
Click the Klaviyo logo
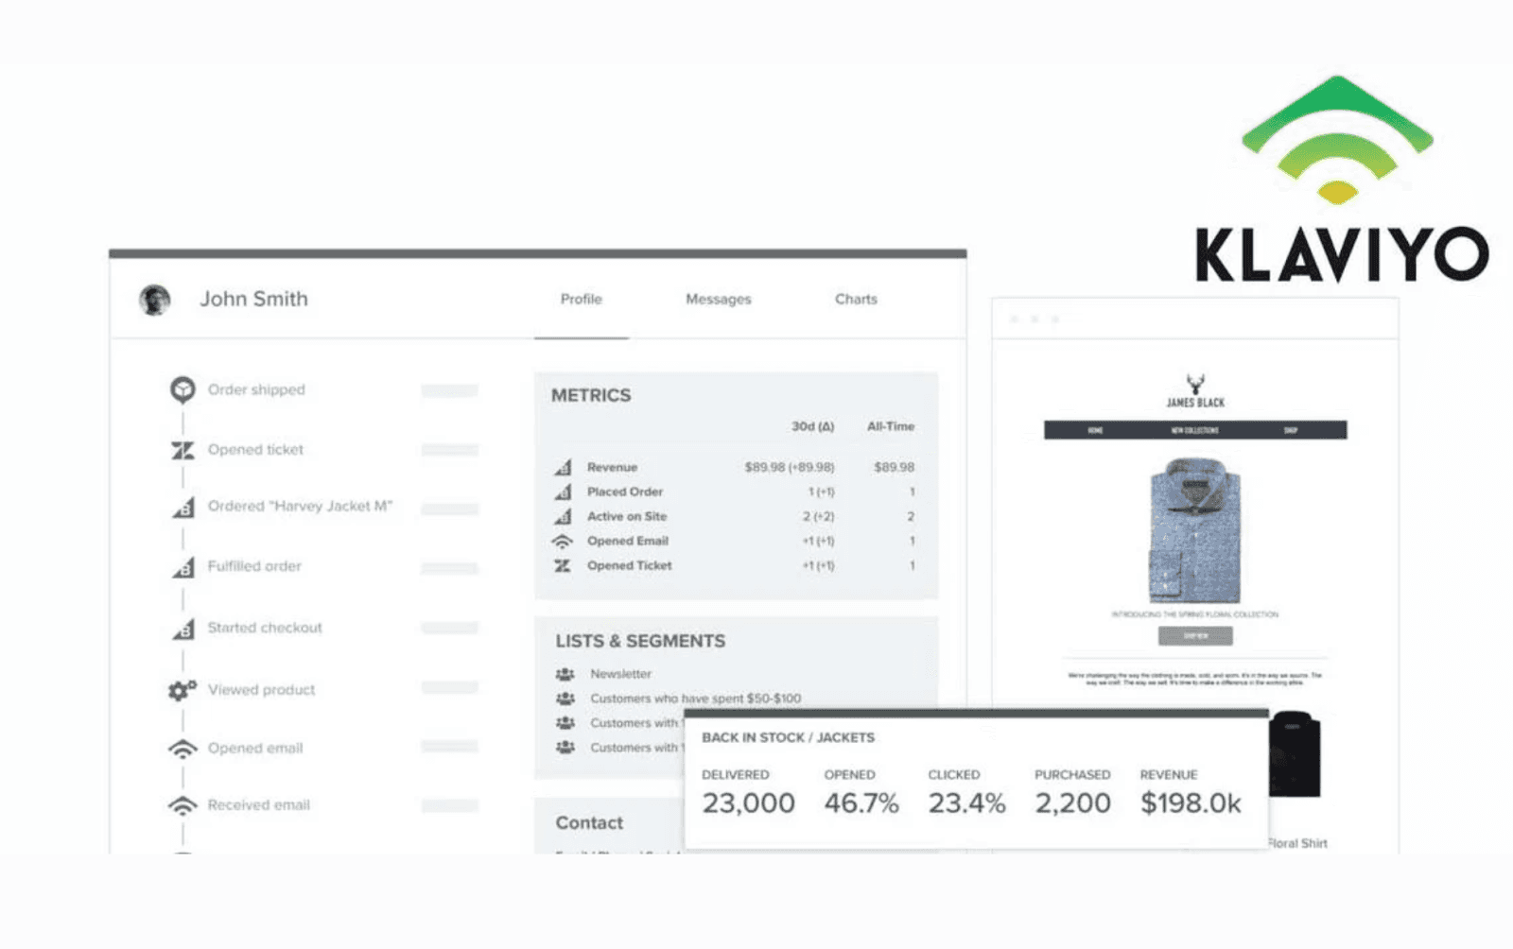[x=1342, y=181]
